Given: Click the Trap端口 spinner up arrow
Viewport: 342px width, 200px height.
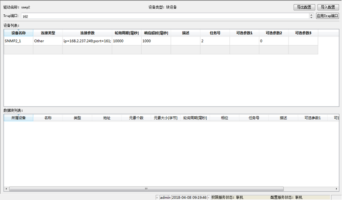Looking at the screenshot, I should [x=311, y=15].
